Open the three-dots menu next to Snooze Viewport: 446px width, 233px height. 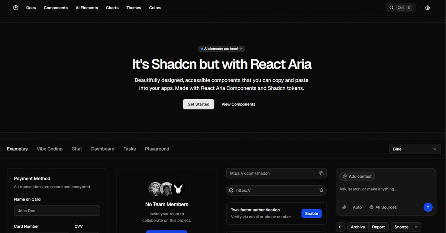point(416,227)
